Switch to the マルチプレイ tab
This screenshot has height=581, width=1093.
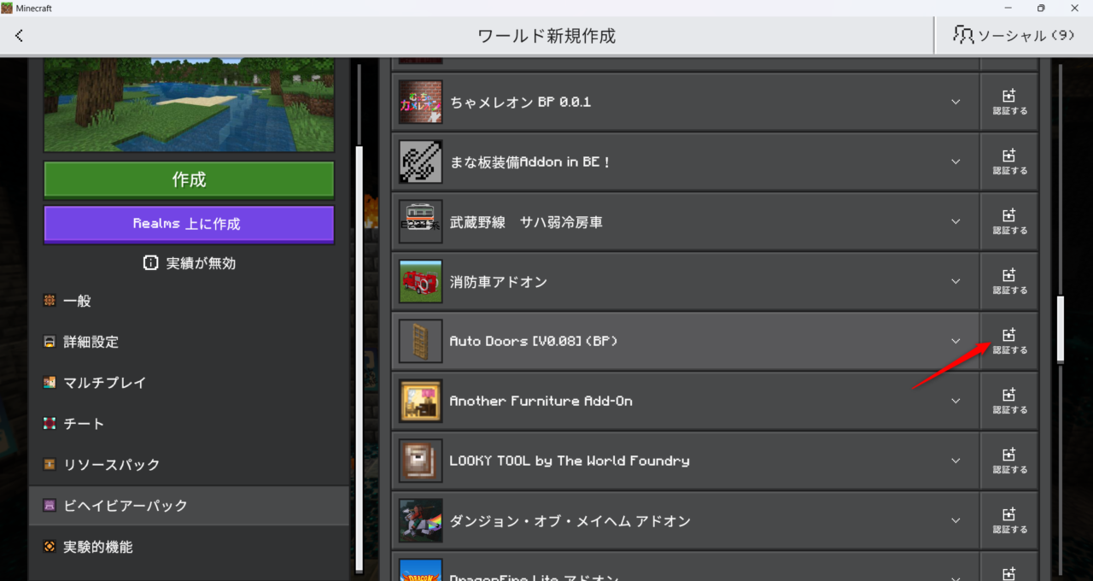(x=189, y=383)
